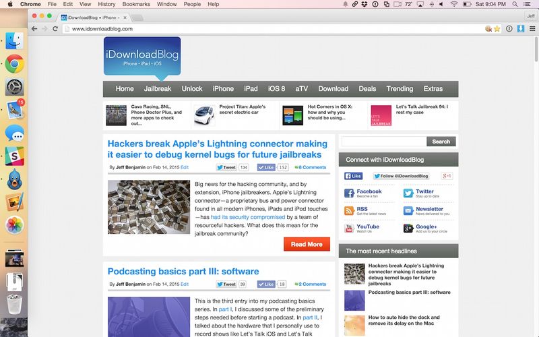
Task: Open the History menu
Action: (106, 4)
